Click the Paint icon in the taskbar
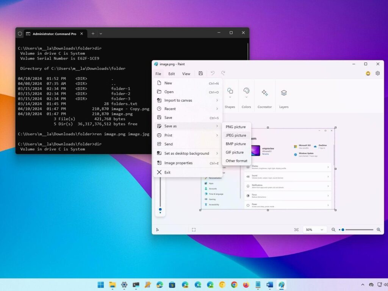 pyautogui.click(x=282, y=285)
